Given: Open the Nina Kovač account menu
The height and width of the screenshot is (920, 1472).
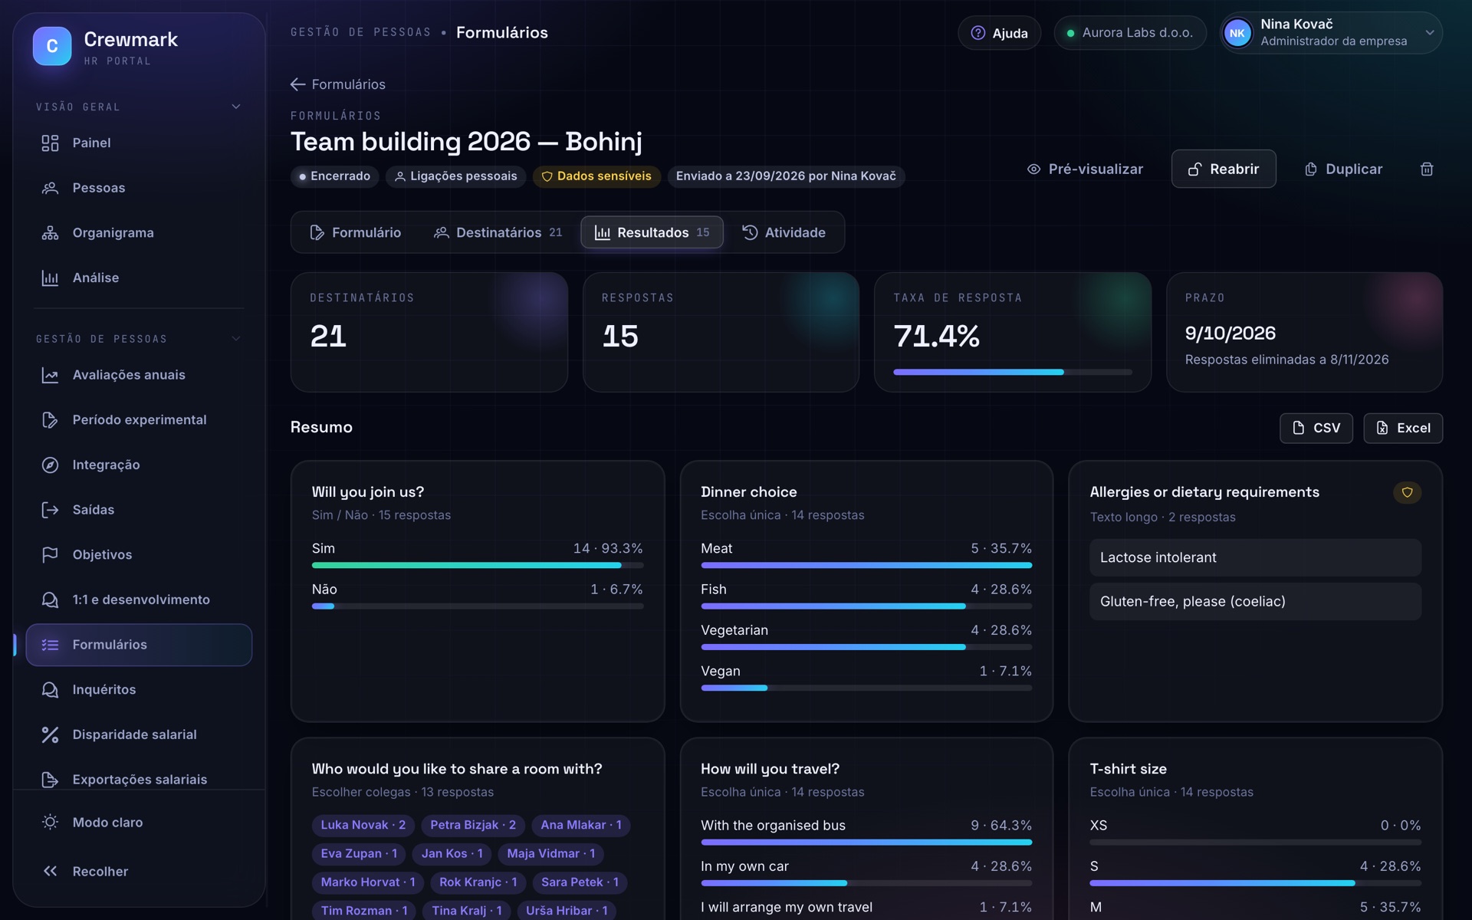Looking at the screenshot, I should (x=1331, y=33).
